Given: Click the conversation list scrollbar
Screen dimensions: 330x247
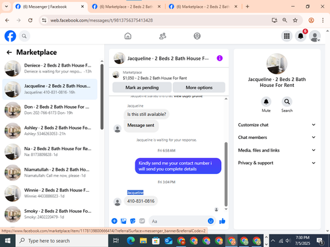Looking at the screenshot, I should (x=102, y=97).
